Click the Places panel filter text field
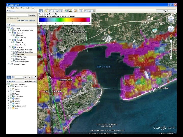The width and height of the screenshot is (183, 137). pyautogui.click(x=19, y=77)
